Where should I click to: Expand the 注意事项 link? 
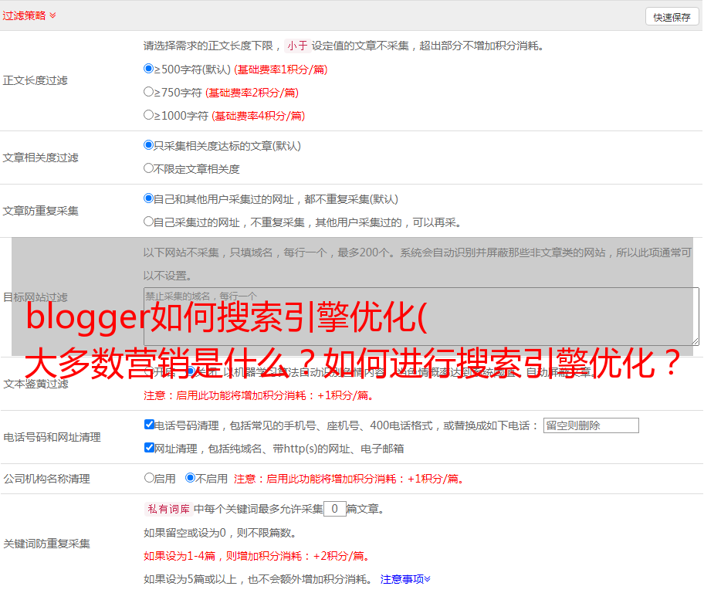[405, 578]
